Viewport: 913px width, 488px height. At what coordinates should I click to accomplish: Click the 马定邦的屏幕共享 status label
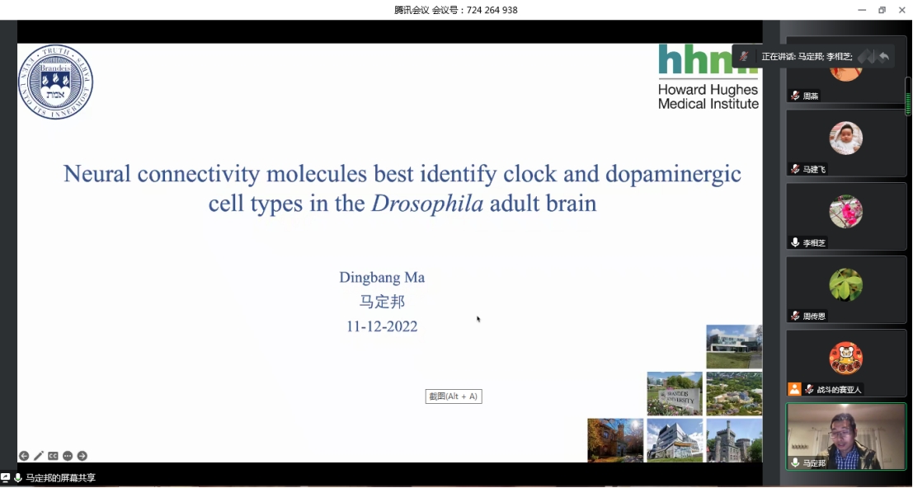tap(60, 478)
